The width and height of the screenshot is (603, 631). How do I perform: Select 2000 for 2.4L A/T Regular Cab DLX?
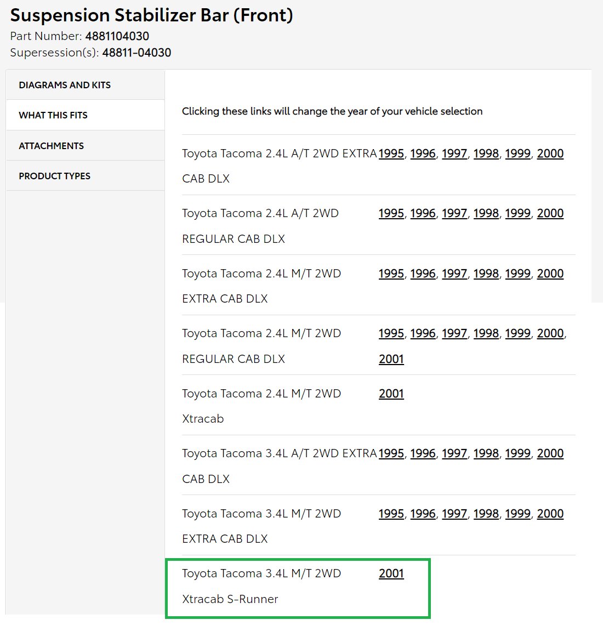point(550,213)
